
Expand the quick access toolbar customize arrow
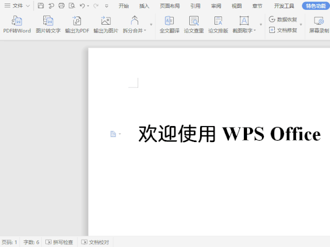107,6
